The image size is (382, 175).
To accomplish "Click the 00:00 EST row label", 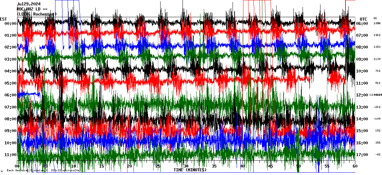I will [11, 24].
